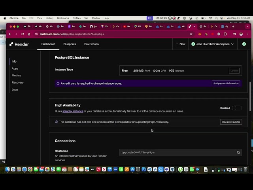Open Visual Studio Code in the Dock
The image size is (253, 190).
pyautogui.click(x=149, y=169)
